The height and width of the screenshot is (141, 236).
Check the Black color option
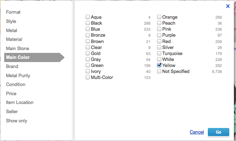tap(88, 23)
